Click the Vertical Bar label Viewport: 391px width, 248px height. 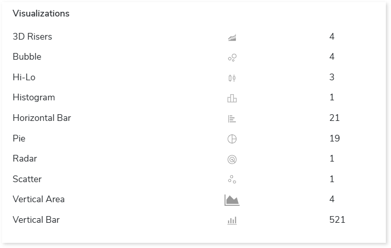[36, 220]
